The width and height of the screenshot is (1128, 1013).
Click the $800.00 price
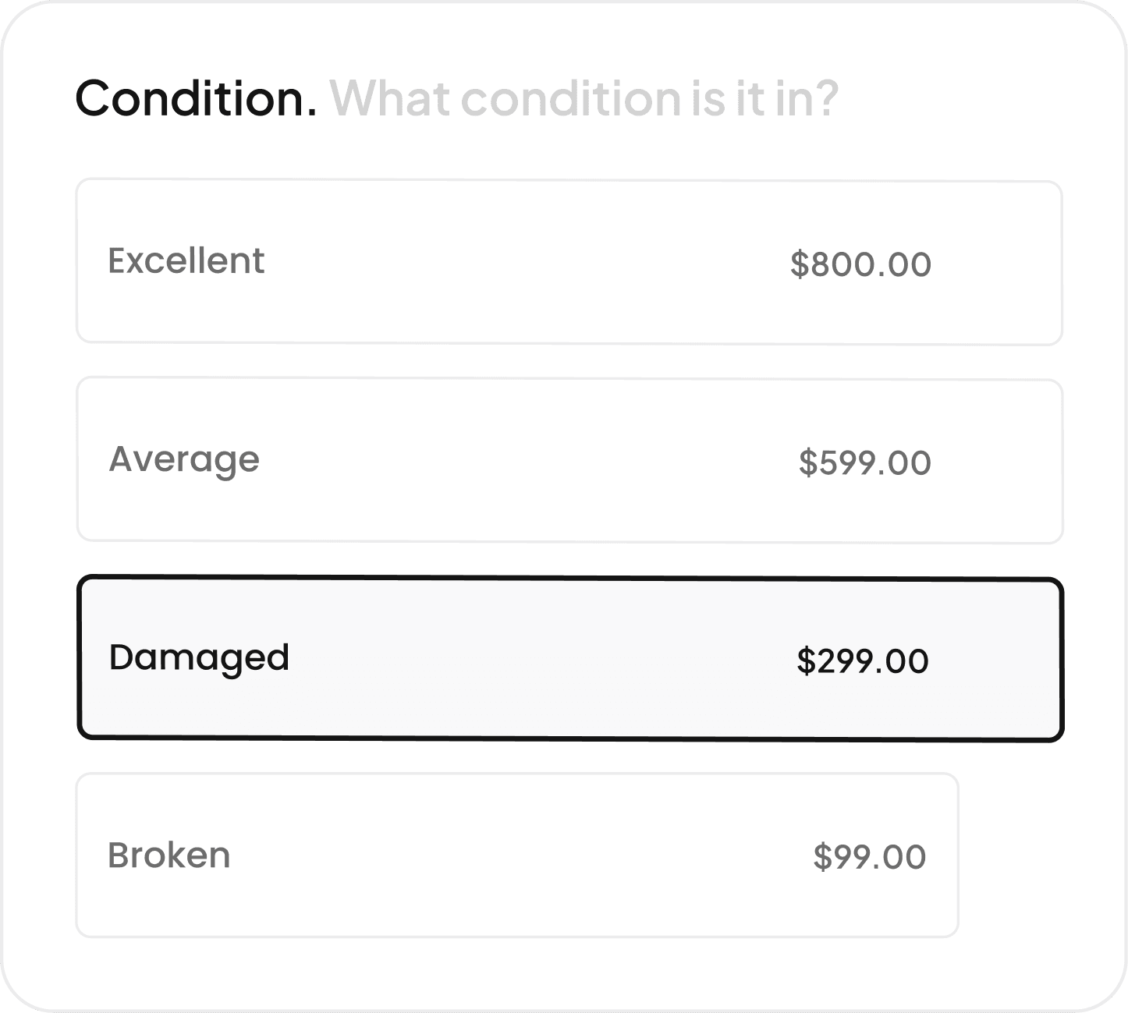point(860,264)
